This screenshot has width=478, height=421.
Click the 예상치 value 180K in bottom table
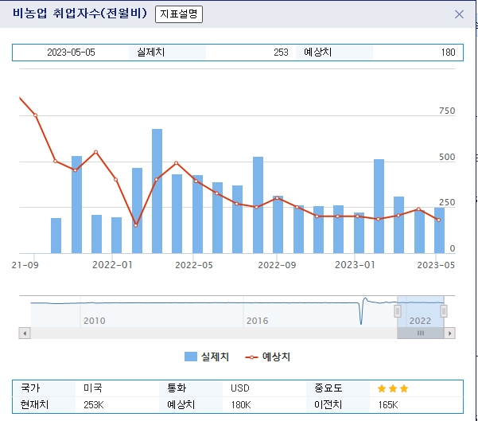coord(241,405)
